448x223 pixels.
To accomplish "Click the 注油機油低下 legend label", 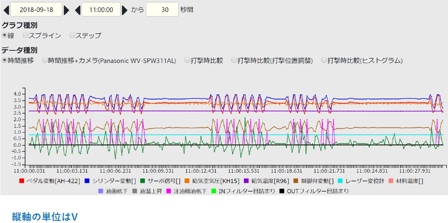I will coord(190,191).
